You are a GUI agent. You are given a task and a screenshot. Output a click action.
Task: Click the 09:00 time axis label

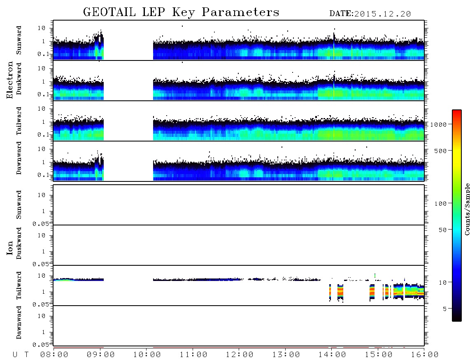click(x=101, y=355)
